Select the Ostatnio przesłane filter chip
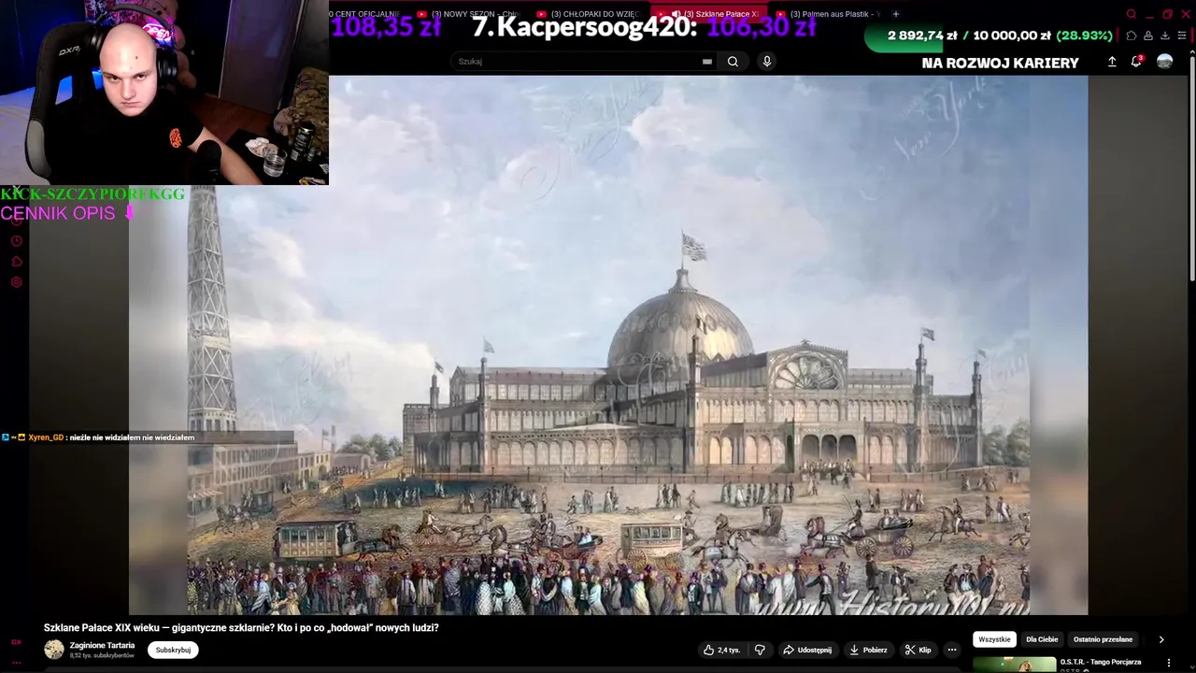Screen dimensions: 1196x673 1103,639
